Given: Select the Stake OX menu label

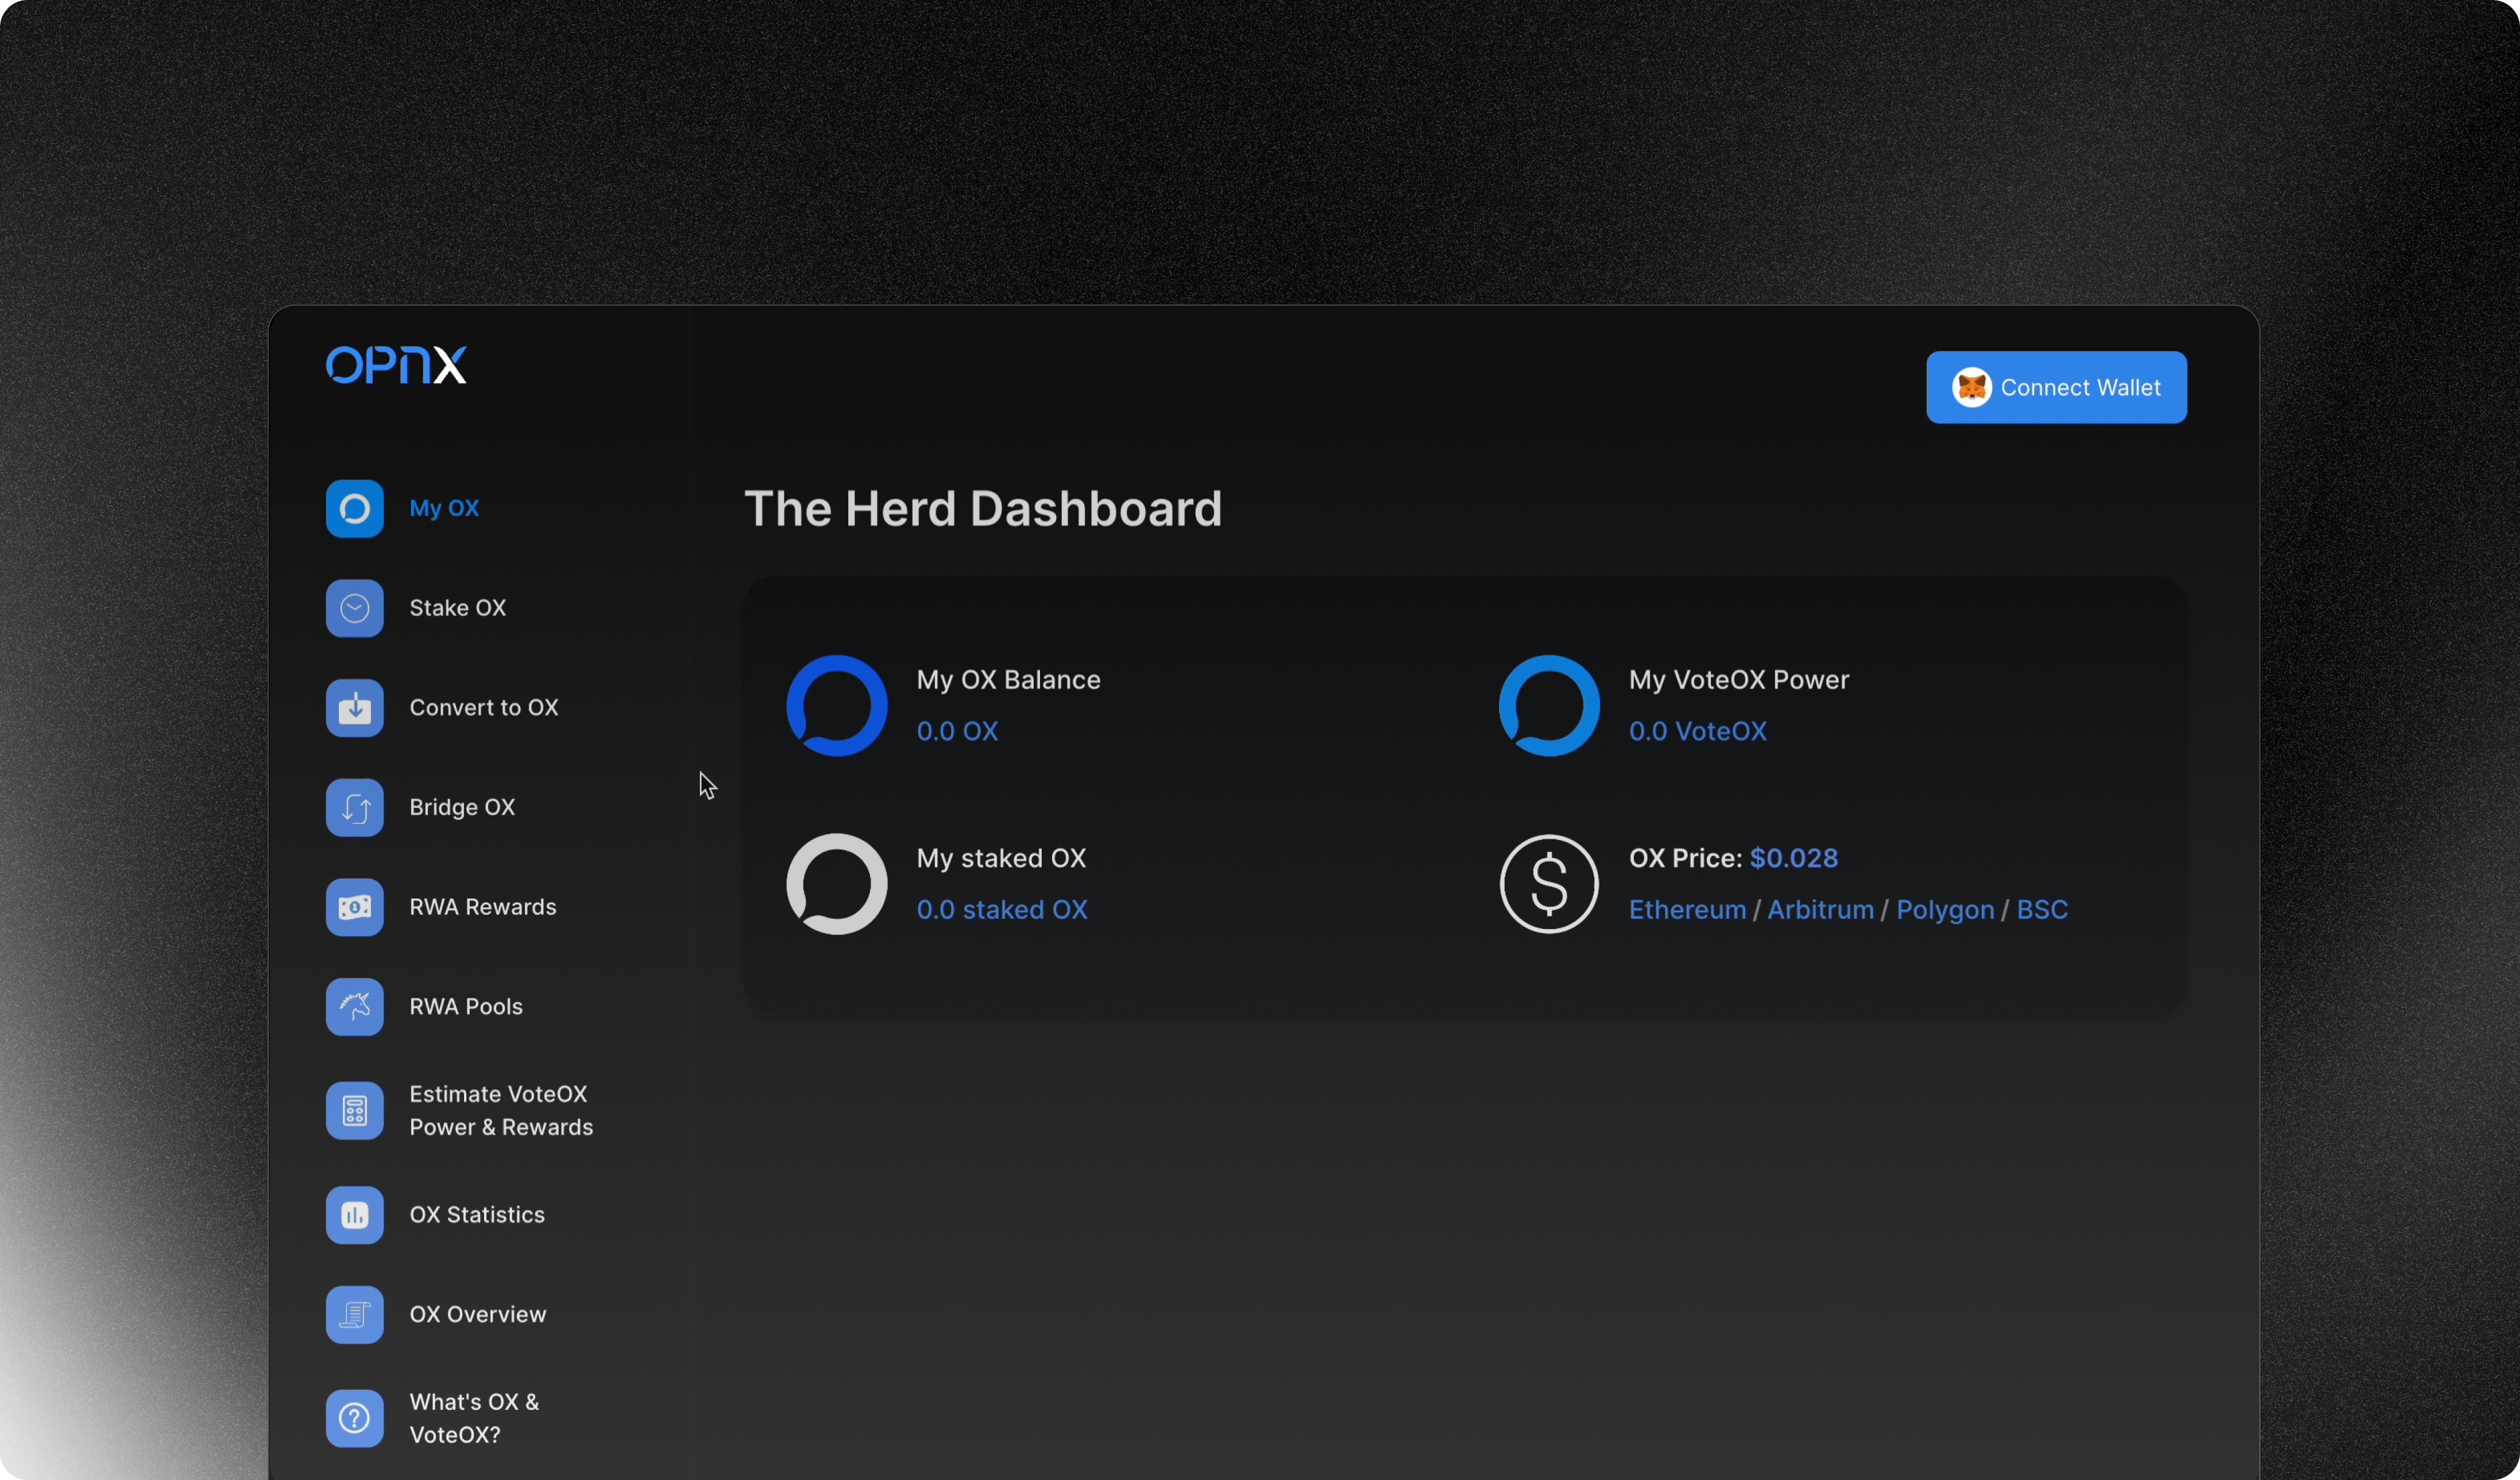Looking at the screenshot, I should tap(457, 608).
